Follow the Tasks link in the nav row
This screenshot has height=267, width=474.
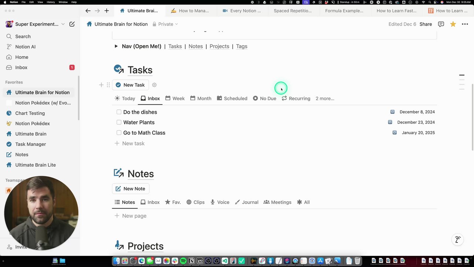(175, 46)
